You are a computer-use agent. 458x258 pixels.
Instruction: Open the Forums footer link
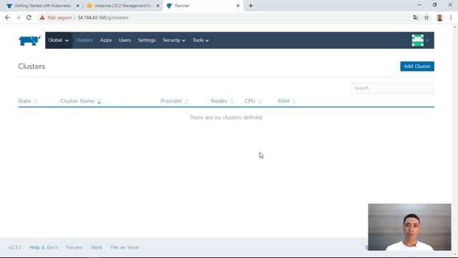(74, 247)
